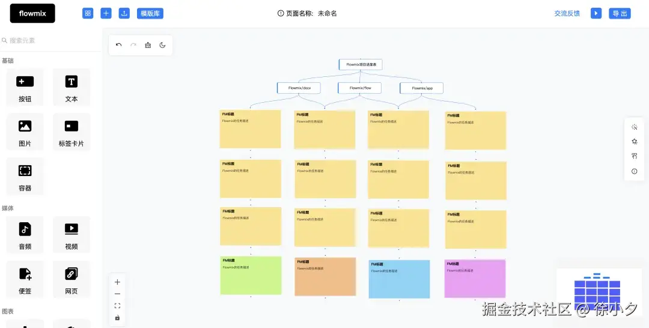Zoom out with the canvas minus control
This screenshot has width=649, height=328.
[x=117, y=294]
